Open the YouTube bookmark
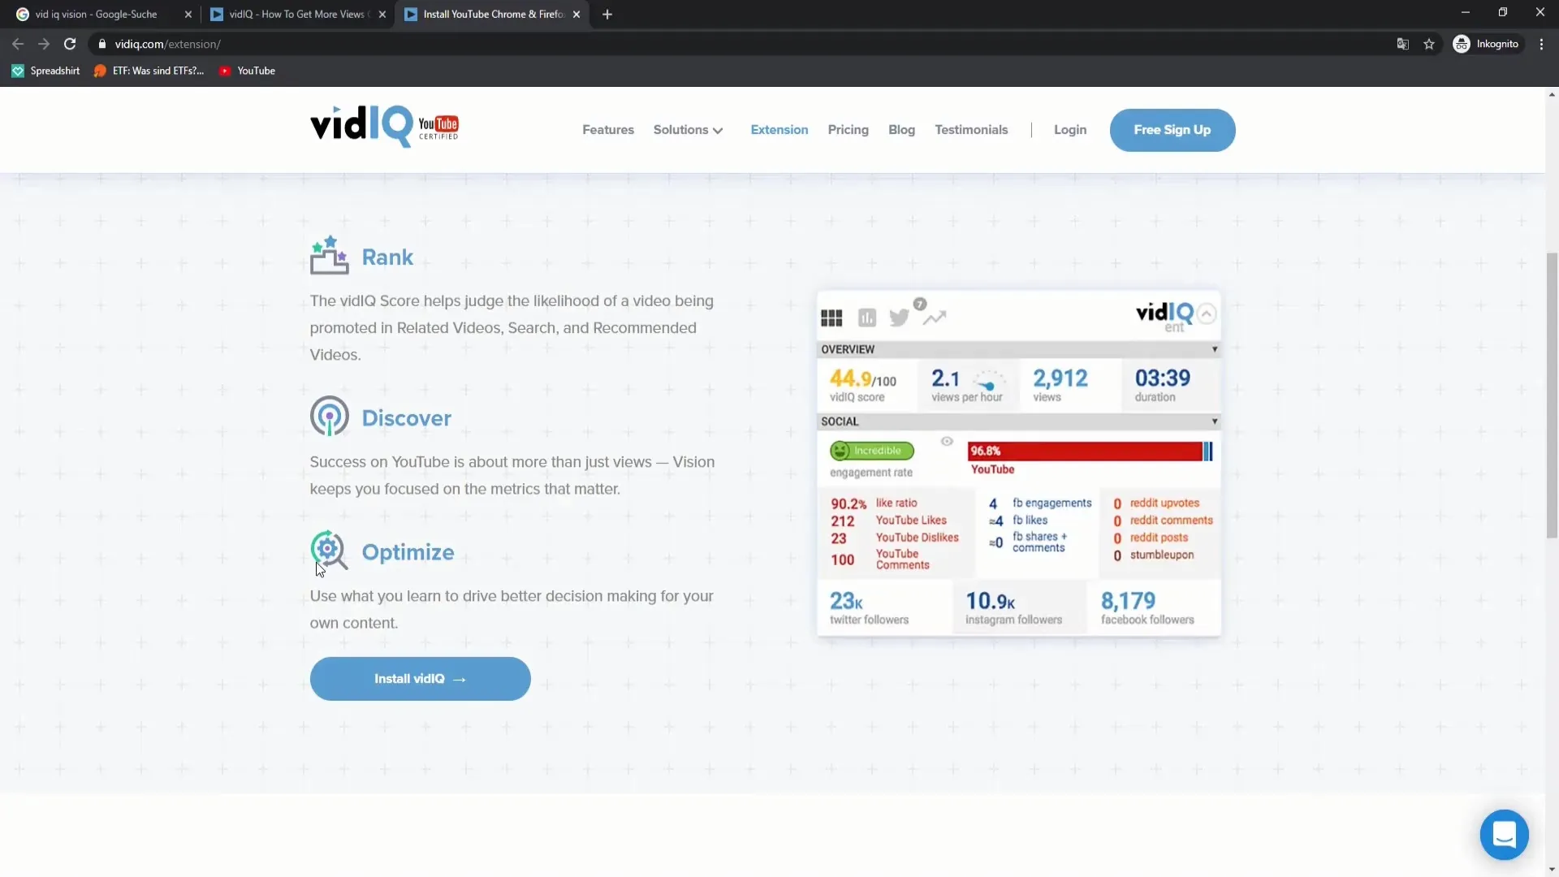Screen dimensions: 1559x877 [x=247, y=71]
